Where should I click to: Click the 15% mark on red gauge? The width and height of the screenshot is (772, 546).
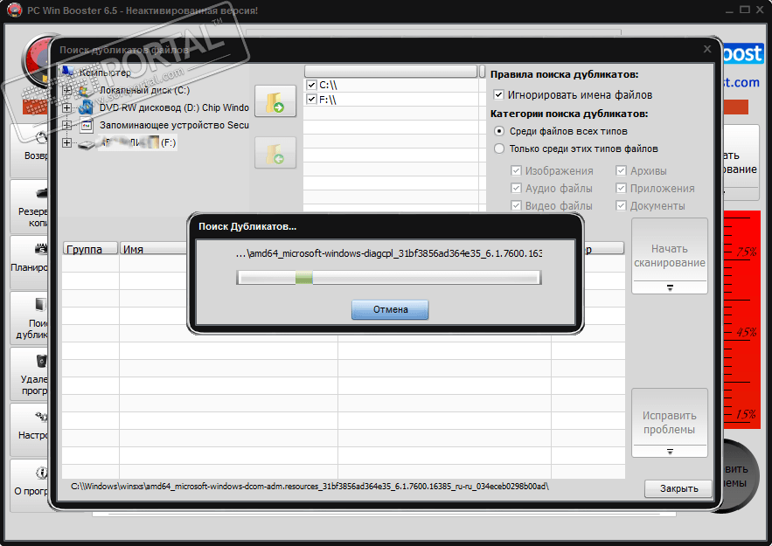click(747, 414)
